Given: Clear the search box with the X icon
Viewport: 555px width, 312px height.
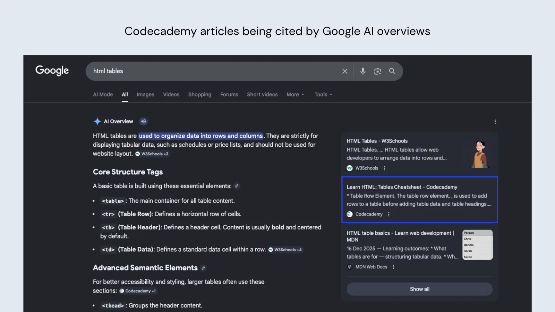Looking at the screenshot, I should [x=345, y=71].
